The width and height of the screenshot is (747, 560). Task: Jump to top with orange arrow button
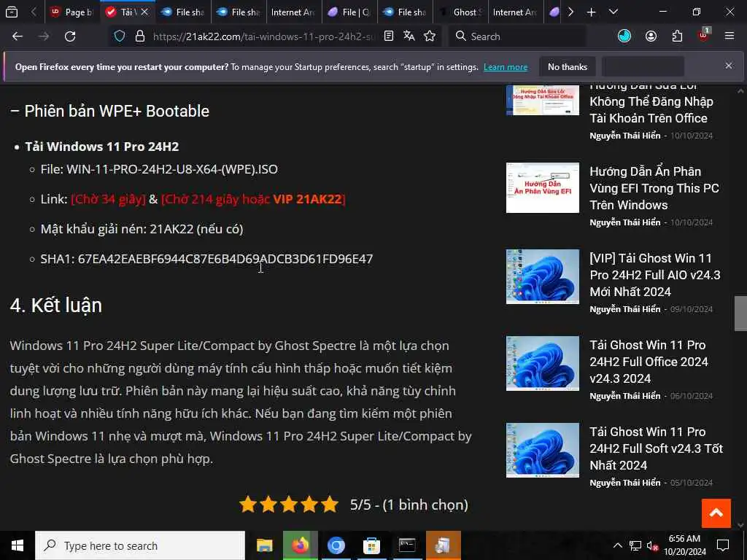[x=716, y=513]
